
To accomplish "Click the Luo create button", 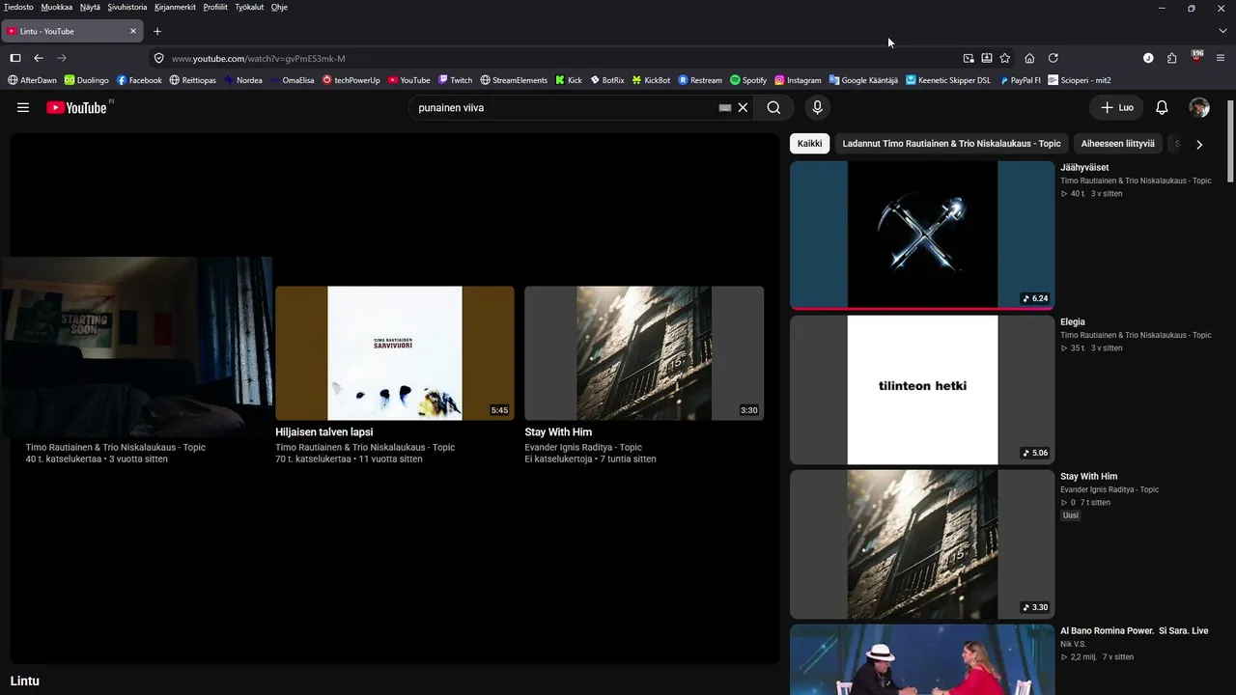I will click(x=1117, y=107).
